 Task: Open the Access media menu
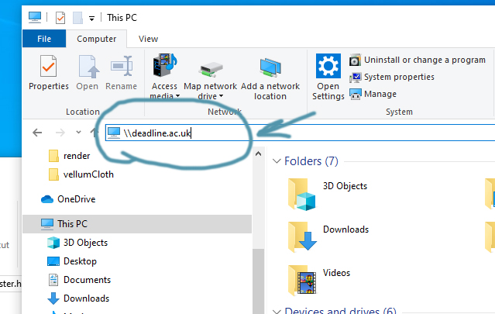click(x=164, y=77)
